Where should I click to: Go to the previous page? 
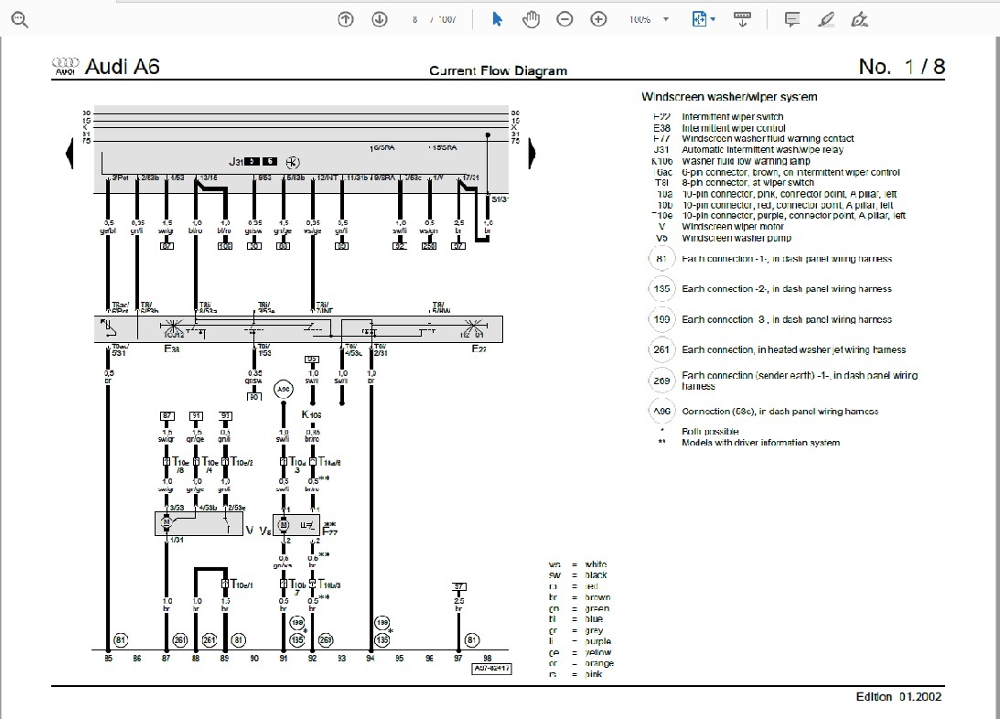click(346, 20)
